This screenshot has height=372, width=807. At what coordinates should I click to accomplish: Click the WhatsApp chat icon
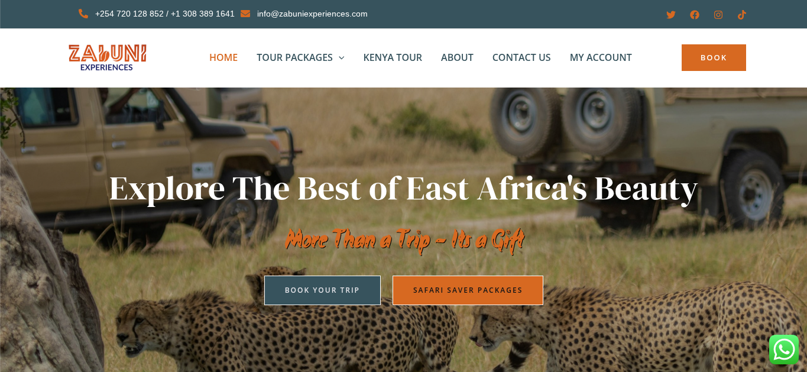tap(784, 350)
